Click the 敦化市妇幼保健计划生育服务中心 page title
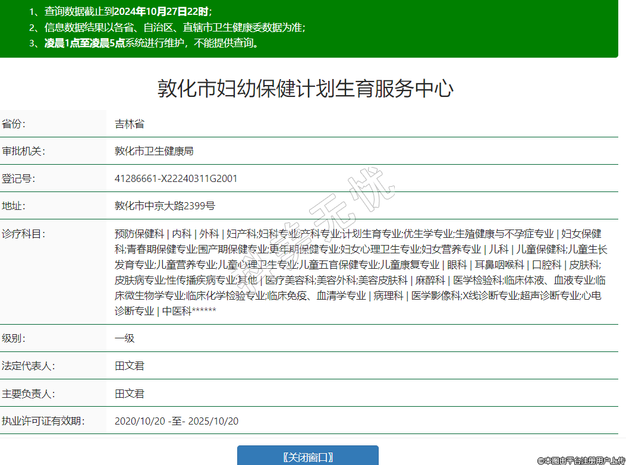 (306, 89)
